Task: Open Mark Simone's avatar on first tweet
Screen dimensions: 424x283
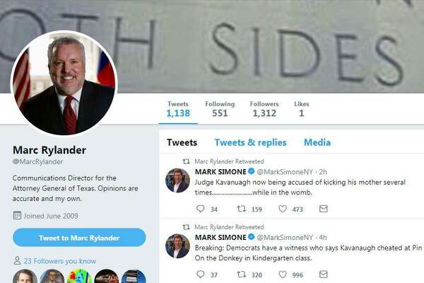Action: click(177, 180)
